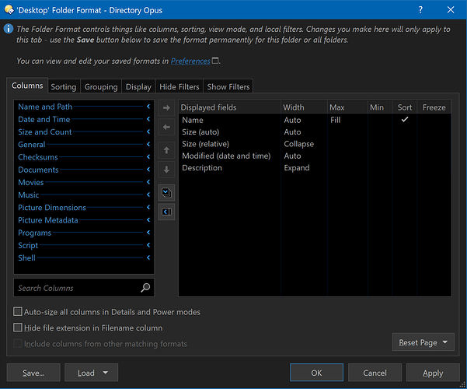Click the remove-column left arrow button
Viewport: 467px width, 389px height.
click(x=166, y=128)
